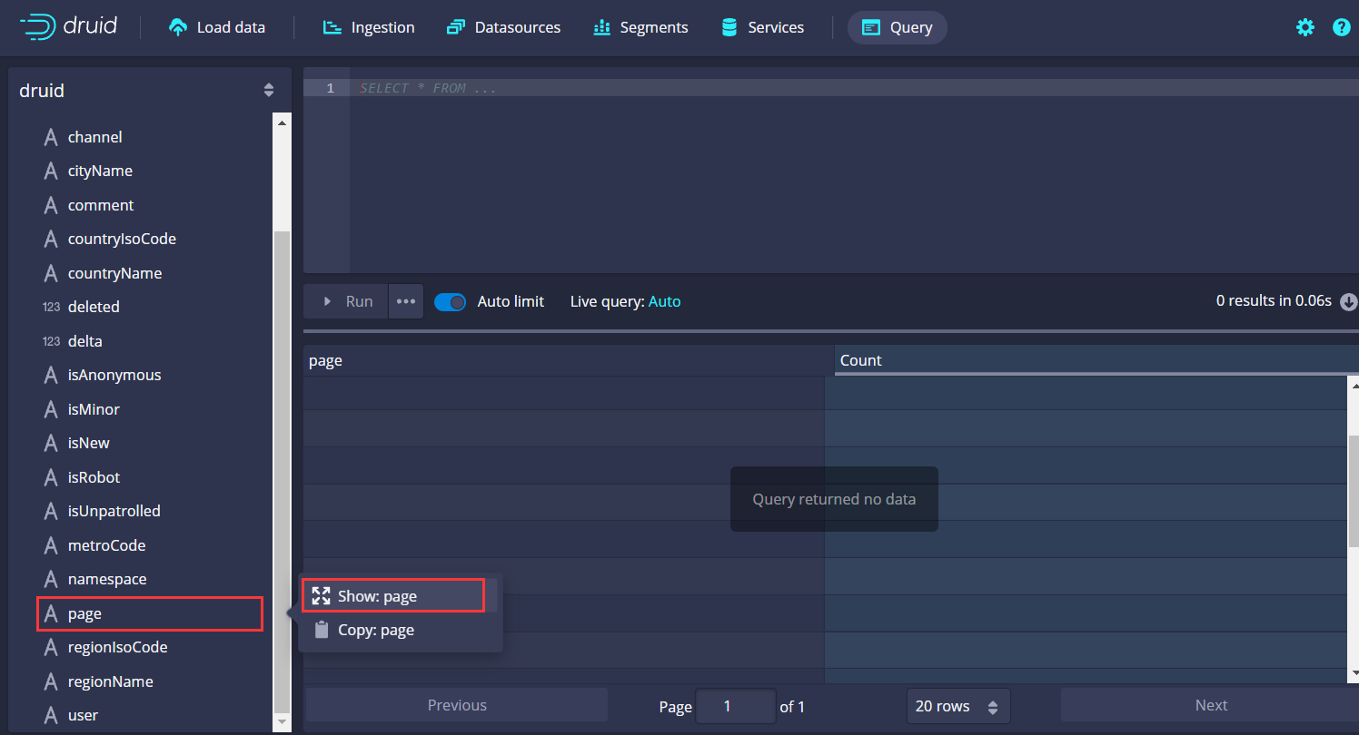Image resolution: width=1359 pixels, height=735 pixels.
Task: Open the 20 rows dropdown
Action: 958,706
